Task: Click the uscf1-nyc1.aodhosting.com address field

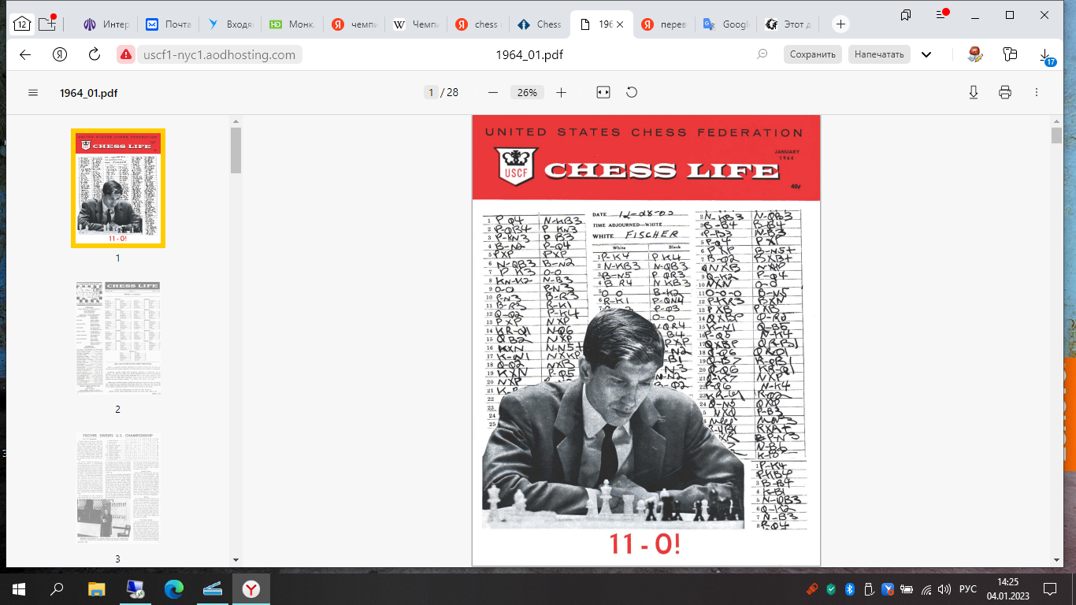Action: [x=220, y=54]
